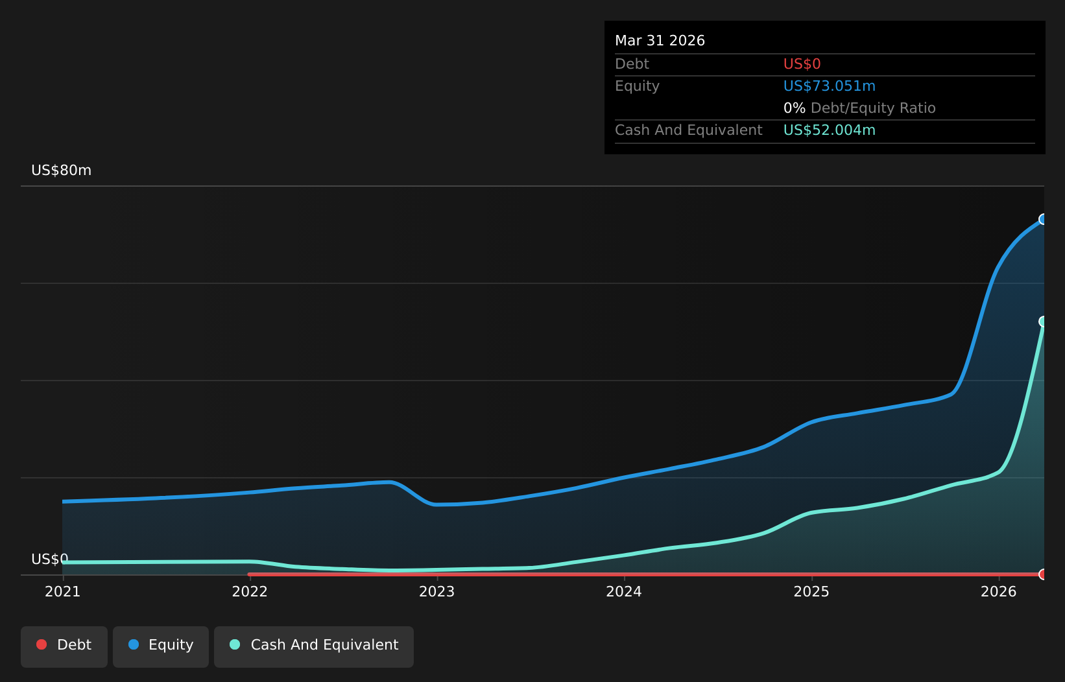Toggle the Debt legend button
This screenshot has width=1065, height=682.
[x=64, y=646]
